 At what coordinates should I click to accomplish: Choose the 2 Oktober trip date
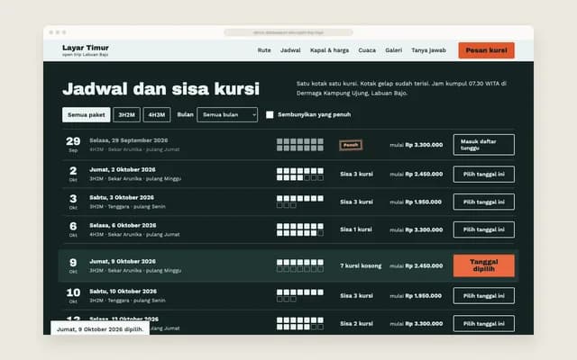[x=483, y=174]
